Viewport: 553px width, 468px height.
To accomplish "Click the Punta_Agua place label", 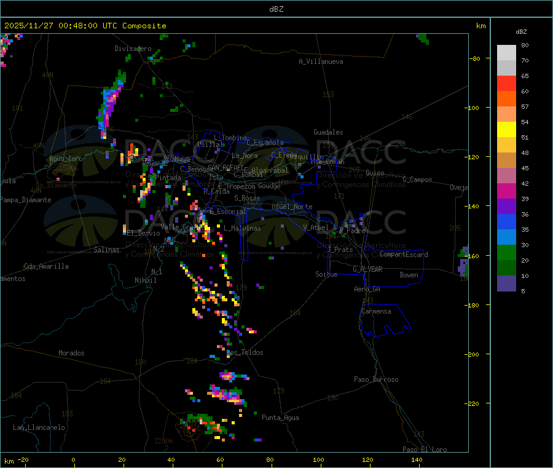I will point(280,418).
